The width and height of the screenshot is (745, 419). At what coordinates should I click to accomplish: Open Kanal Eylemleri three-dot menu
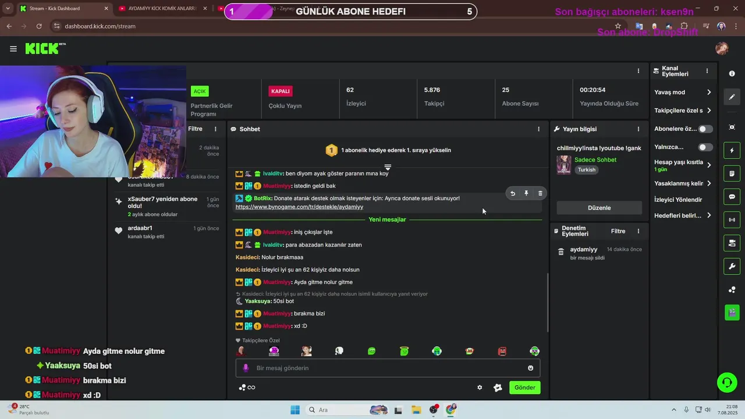[x=707, y=71]
